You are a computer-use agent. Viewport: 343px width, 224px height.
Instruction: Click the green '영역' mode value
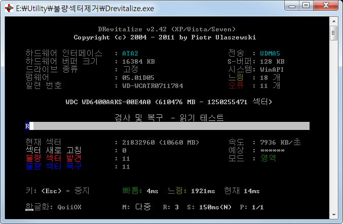pyautogui.click(x=268, y=158)
